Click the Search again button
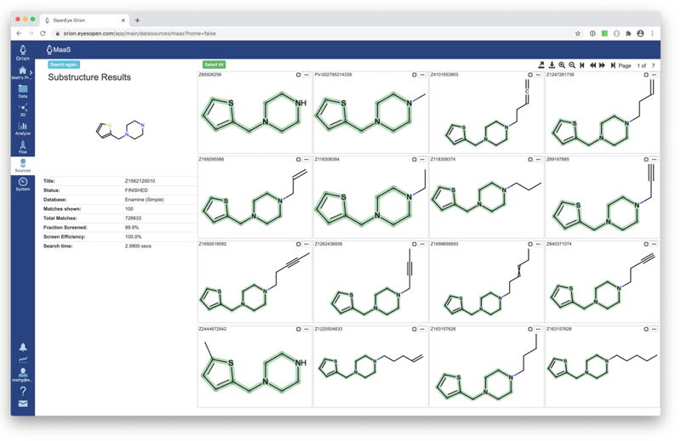The height and width of the screenshot is (441, 681). pos(64,65)
